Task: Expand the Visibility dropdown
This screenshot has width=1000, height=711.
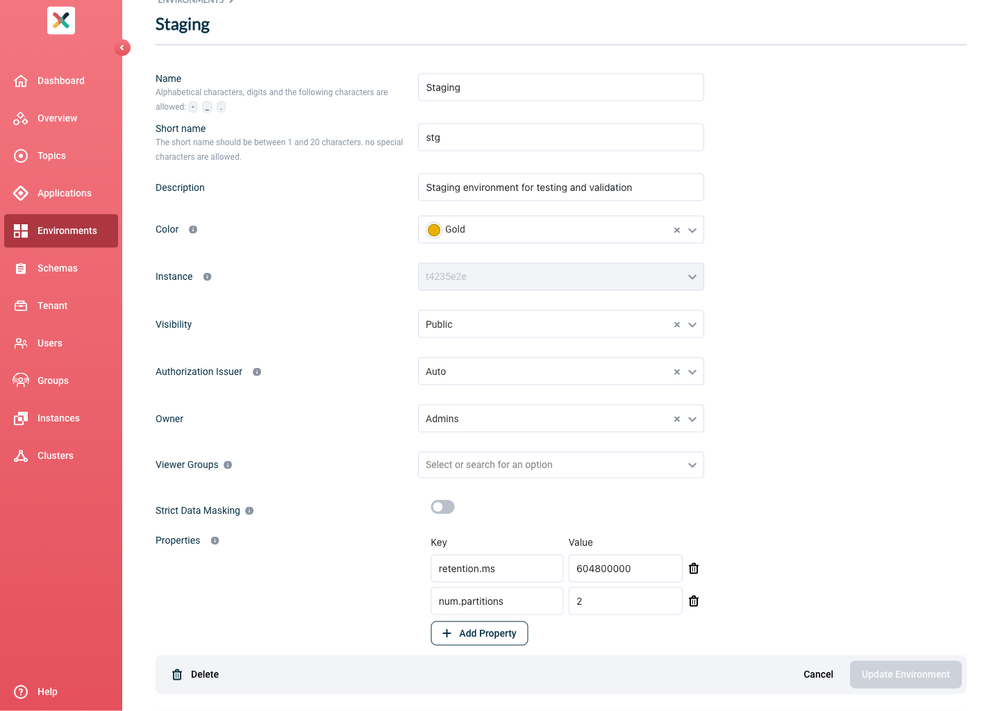Action: pyautogui.click(x=692, y=325)
